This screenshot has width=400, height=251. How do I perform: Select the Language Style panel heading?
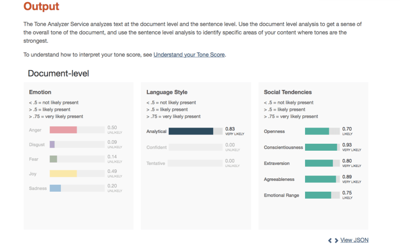(x=167, y=92)
